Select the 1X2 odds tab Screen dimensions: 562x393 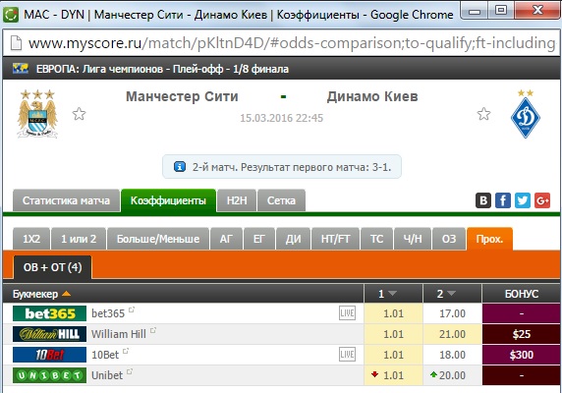pyautogui.click(x=31, y=239)
